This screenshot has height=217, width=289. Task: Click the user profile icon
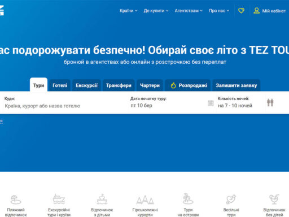click(256, 11)
